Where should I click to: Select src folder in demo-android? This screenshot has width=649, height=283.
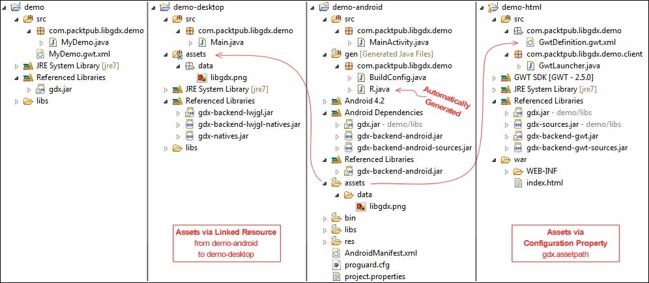pyautogui.click(x=350, y=19)
